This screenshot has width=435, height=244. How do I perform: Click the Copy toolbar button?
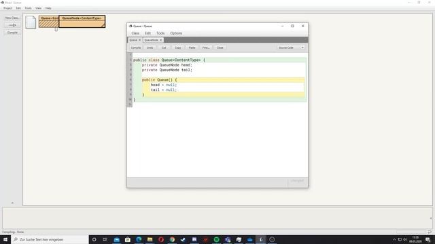click(178, 47)
